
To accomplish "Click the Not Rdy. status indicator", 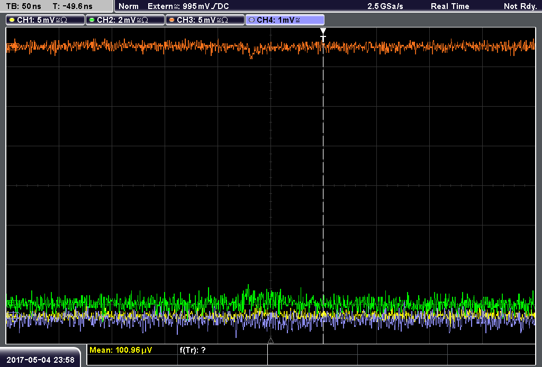I will point(520,6).
